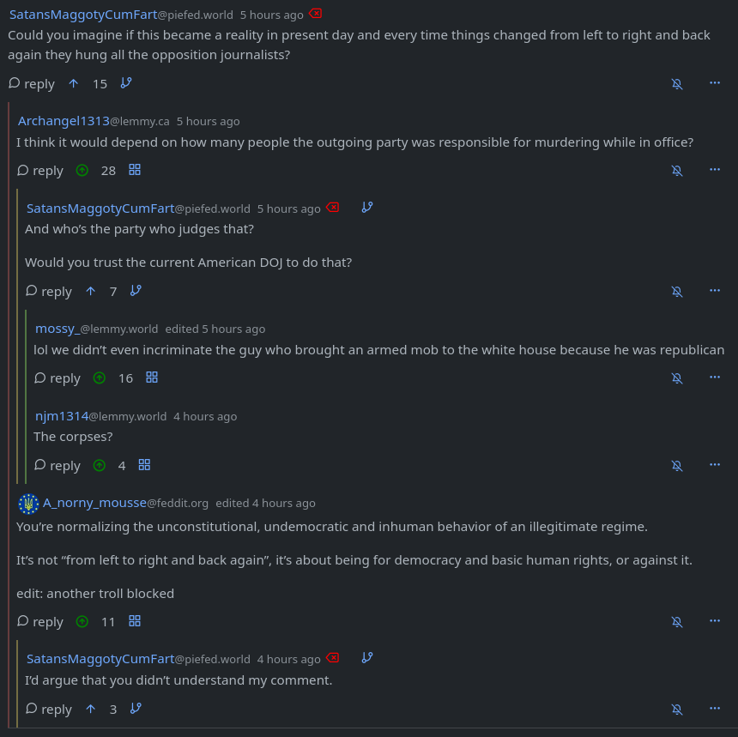This screenshot has width=738, height=737.
Task: Click the red block icon beside first SatansMaggotyCumFart comment
Action: pos(316,14)
